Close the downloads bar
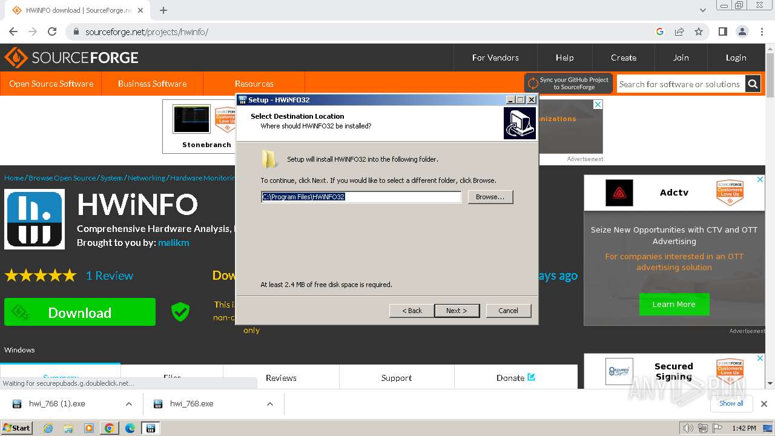The width and height of the screenshot is (775, 436). click(763, 404)
